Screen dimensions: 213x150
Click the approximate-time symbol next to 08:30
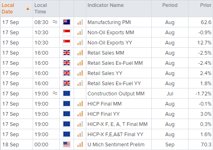(x=55, y=22)
